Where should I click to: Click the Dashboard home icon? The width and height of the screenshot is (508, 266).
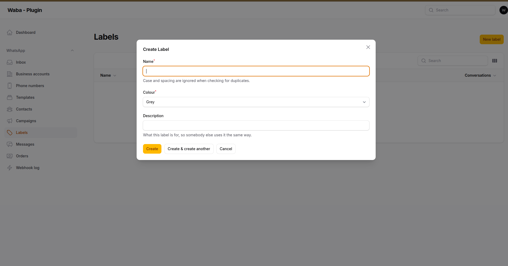coord(10,32)
